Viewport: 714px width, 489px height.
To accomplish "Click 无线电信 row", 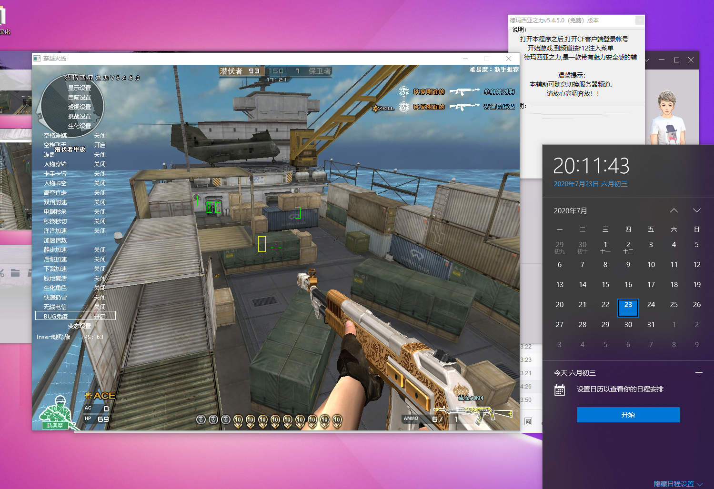I will 75,307.
